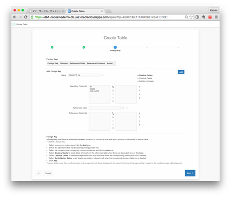
Task: Click the reset icon for referenced columns shuttle
Action: [113, 113]
